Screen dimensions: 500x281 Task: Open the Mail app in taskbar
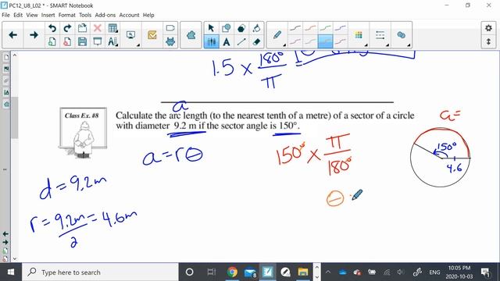[250, 272]
